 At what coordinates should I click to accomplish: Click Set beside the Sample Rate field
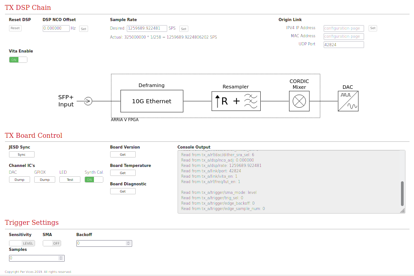[x=183, y=29]
